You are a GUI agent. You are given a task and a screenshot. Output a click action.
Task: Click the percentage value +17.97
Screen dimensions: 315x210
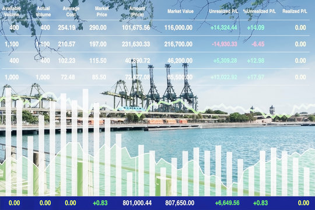pos(256,77)
